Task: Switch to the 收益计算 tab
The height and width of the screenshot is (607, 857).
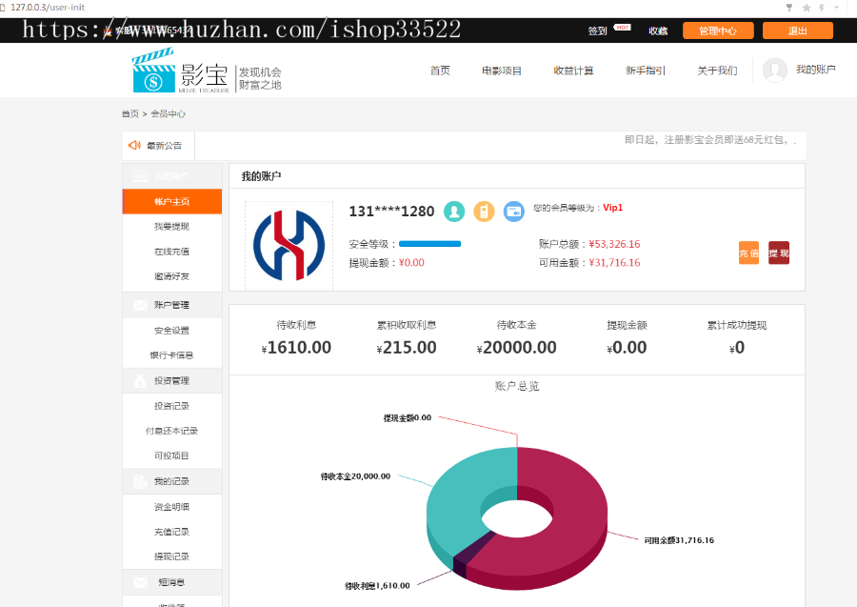Action: point(574,70)
